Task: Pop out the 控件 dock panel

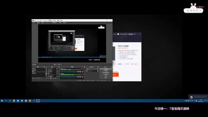Action: (112, 67)
